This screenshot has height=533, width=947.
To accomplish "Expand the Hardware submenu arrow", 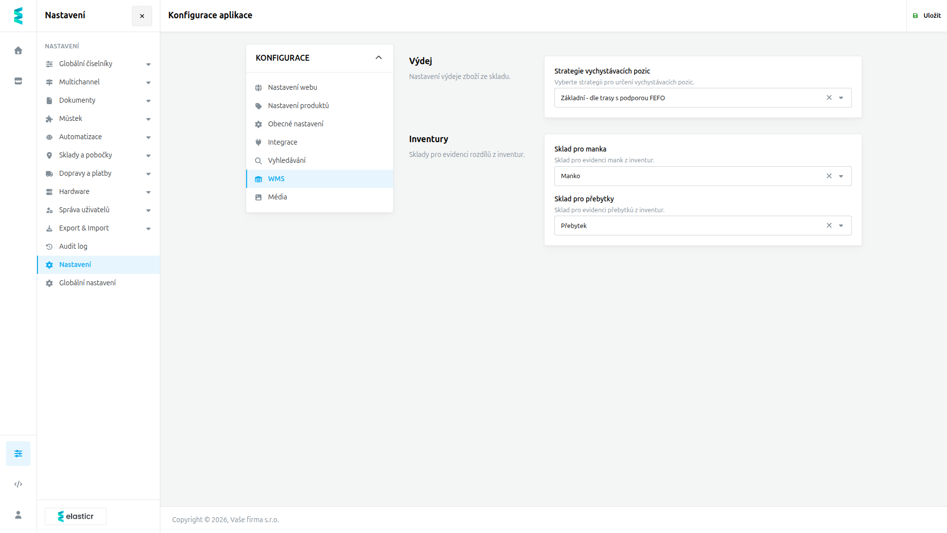I will (148, 192).
